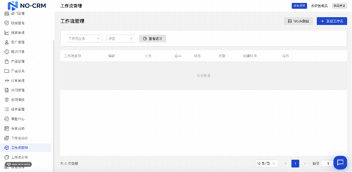Viewport: 352px width, 172px height.
Task: Select the active 工作流管理 sidebar item
Action: [26, 148]
